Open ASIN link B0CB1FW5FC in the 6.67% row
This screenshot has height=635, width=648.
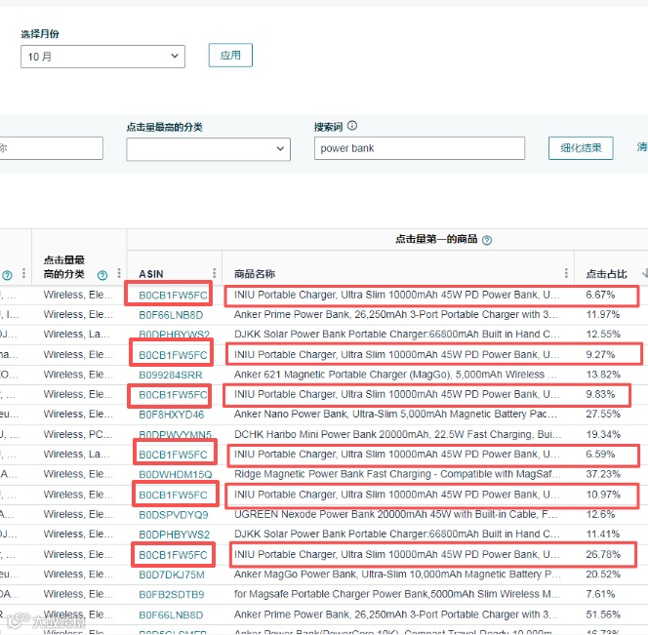(173, 296)
